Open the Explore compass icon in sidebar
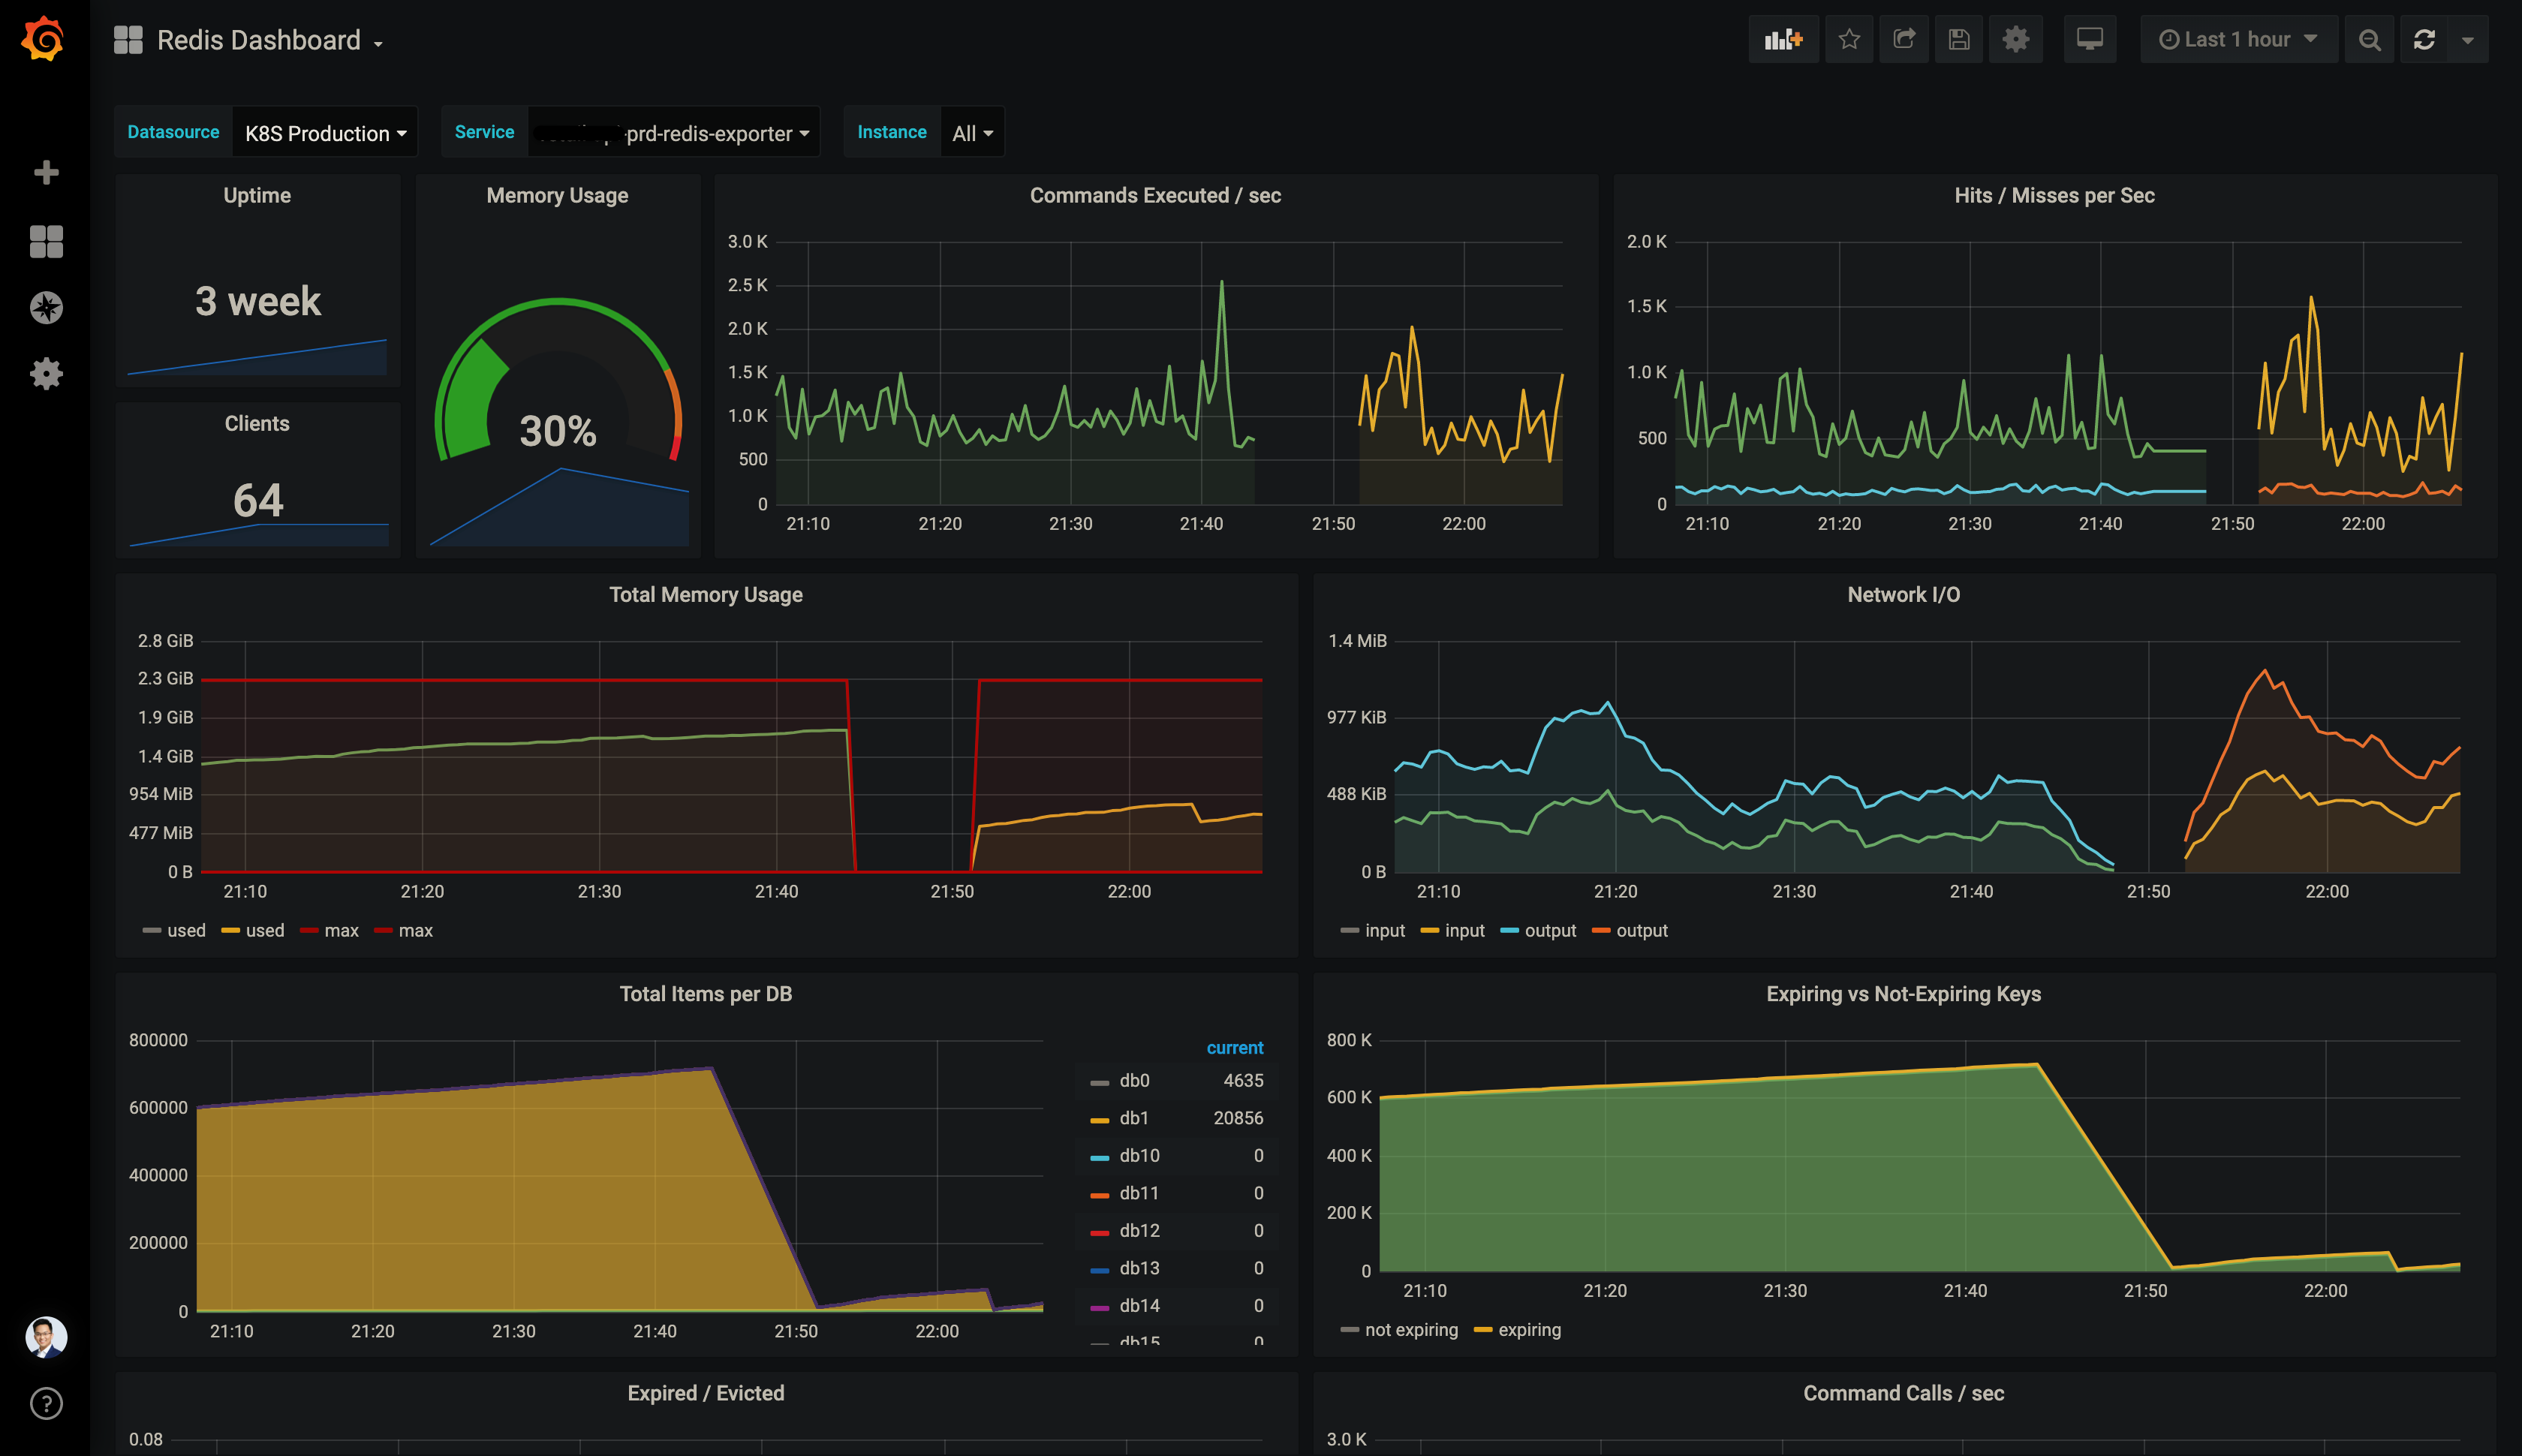 coord(46,308)
